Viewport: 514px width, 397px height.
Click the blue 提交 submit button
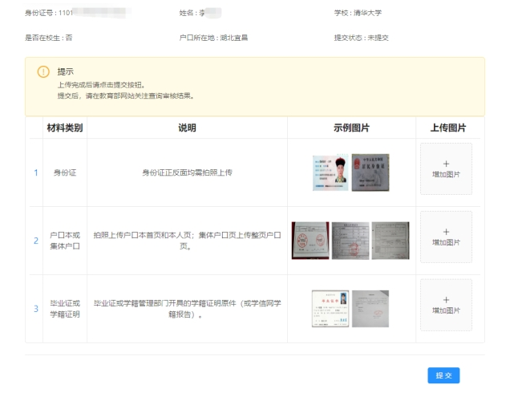point(443,375)
